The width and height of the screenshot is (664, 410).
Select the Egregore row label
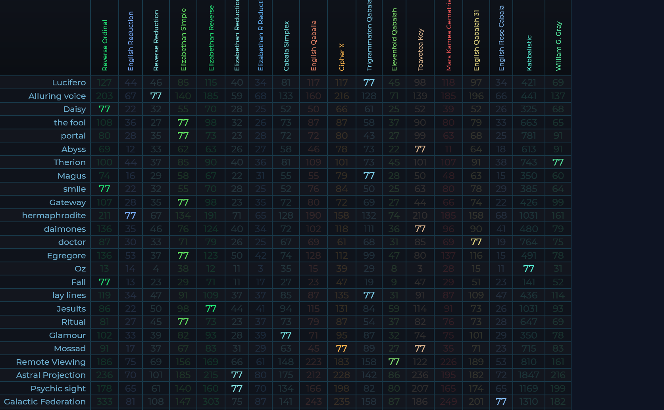click(x=66, y=256)
